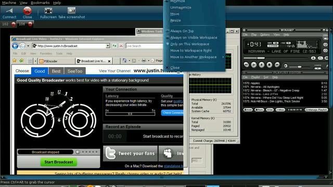Open the Print button dropdown arrow
The image size is (333, 187).
[148, 61]
